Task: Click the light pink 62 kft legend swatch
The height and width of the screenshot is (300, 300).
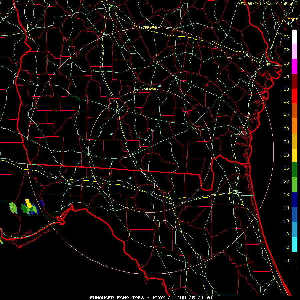Action: 294,51
